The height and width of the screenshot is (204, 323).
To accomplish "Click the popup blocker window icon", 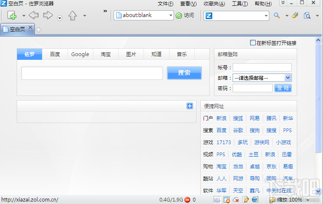I will pos(227,200).
